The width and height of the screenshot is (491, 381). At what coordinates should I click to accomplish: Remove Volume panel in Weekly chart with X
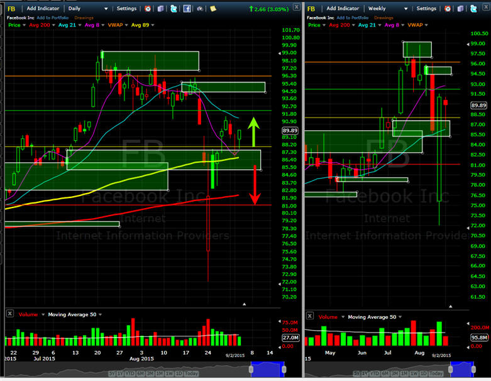310,316
